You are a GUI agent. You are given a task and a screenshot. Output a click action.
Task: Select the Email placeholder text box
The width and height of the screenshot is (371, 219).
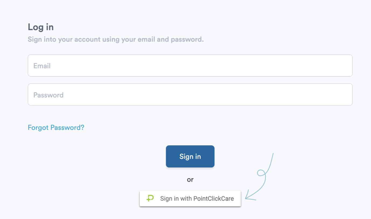pos(190,65)
